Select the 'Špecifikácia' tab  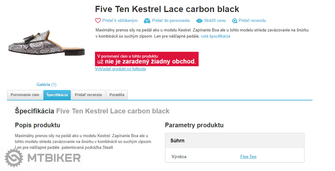(x=57, y=95)
